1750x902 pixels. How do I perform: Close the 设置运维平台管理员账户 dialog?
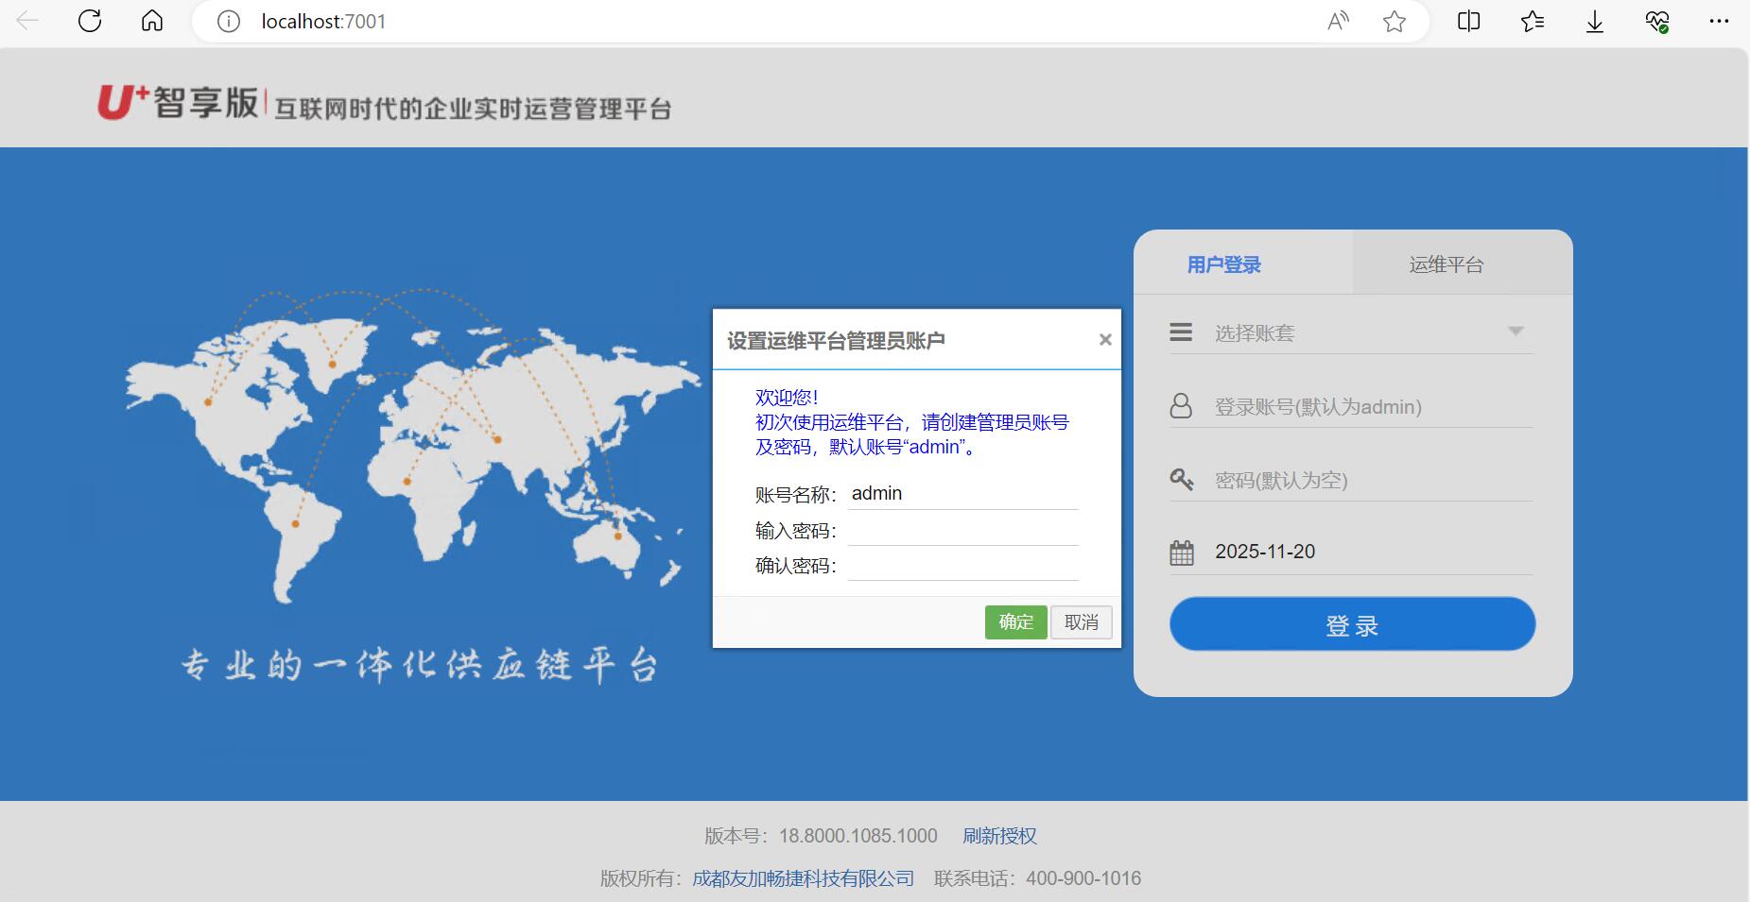[1104, 340]
